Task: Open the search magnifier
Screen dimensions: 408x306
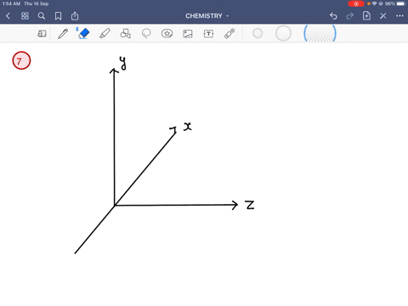Action: coord(42,16)
